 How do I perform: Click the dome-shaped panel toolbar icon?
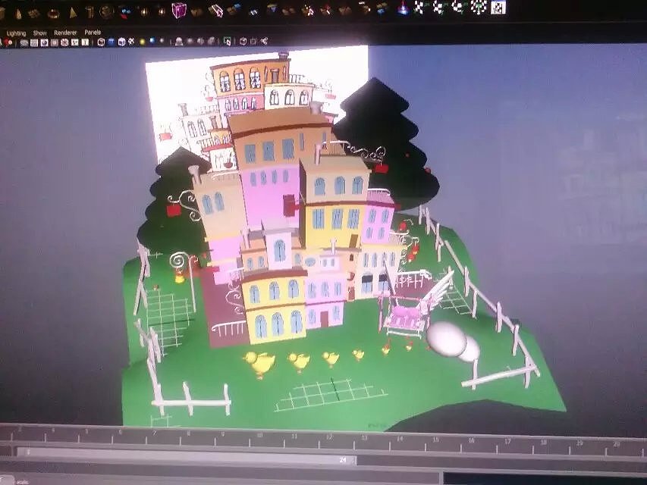179,41
